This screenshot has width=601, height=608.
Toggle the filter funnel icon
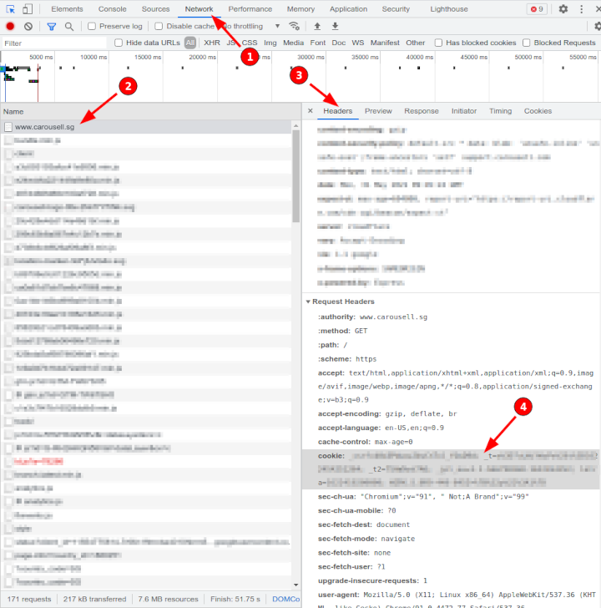tap(51, 27)
